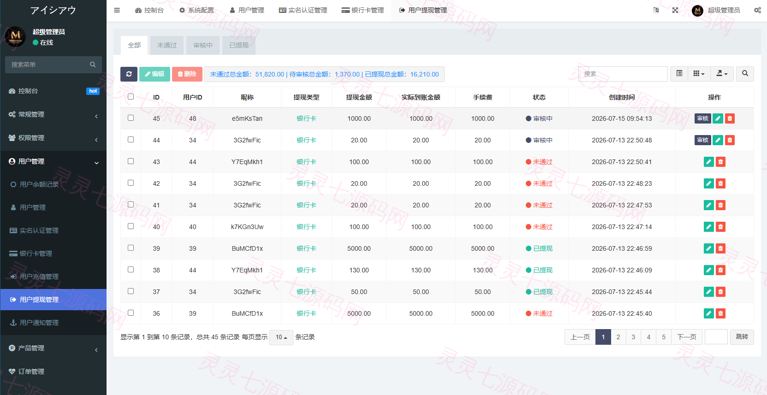Viewport: 767px width, 395px height.
Task: Open the export data dropdown
Action: point(722,74)
